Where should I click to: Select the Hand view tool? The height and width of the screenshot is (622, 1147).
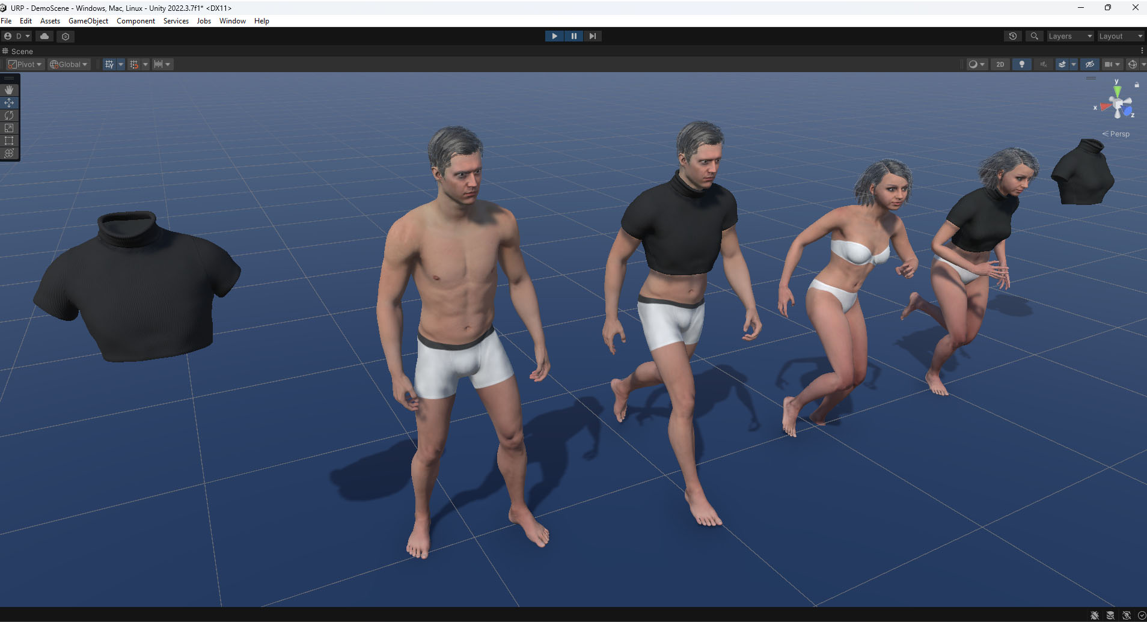(x=9, y=90)
